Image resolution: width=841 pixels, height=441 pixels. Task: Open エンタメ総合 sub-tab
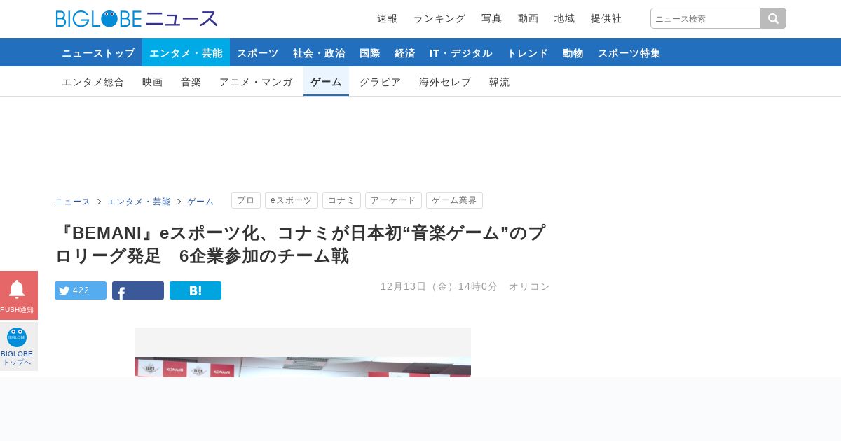coord(93,82)
